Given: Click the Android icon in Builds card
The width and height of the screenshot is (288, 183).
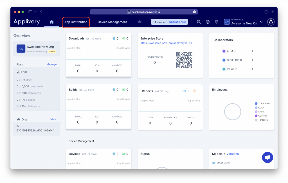Looking at the screenshot, I should (x=124, y=90).
